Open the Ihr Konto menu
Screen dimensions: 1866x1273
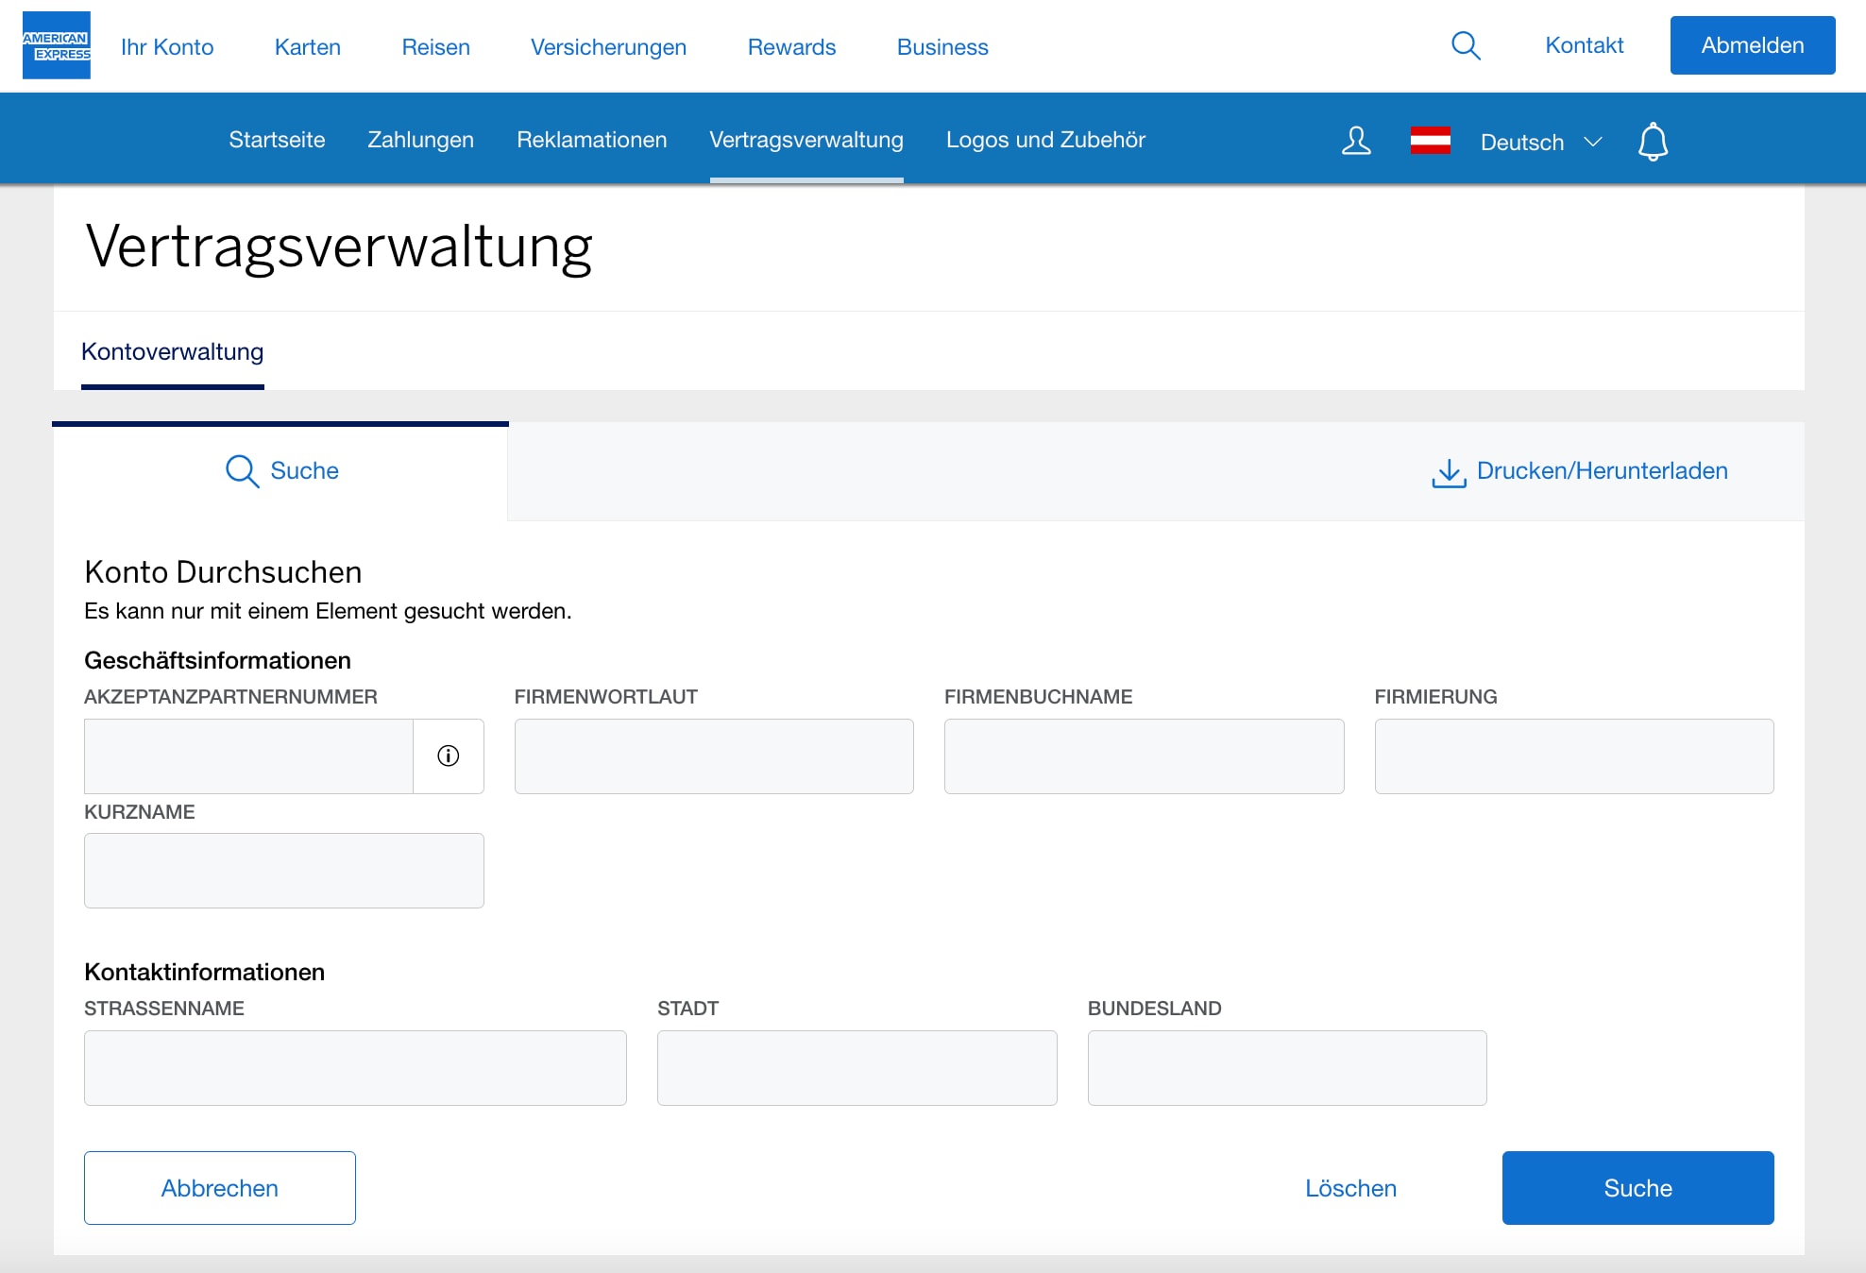tap(166, 46)
